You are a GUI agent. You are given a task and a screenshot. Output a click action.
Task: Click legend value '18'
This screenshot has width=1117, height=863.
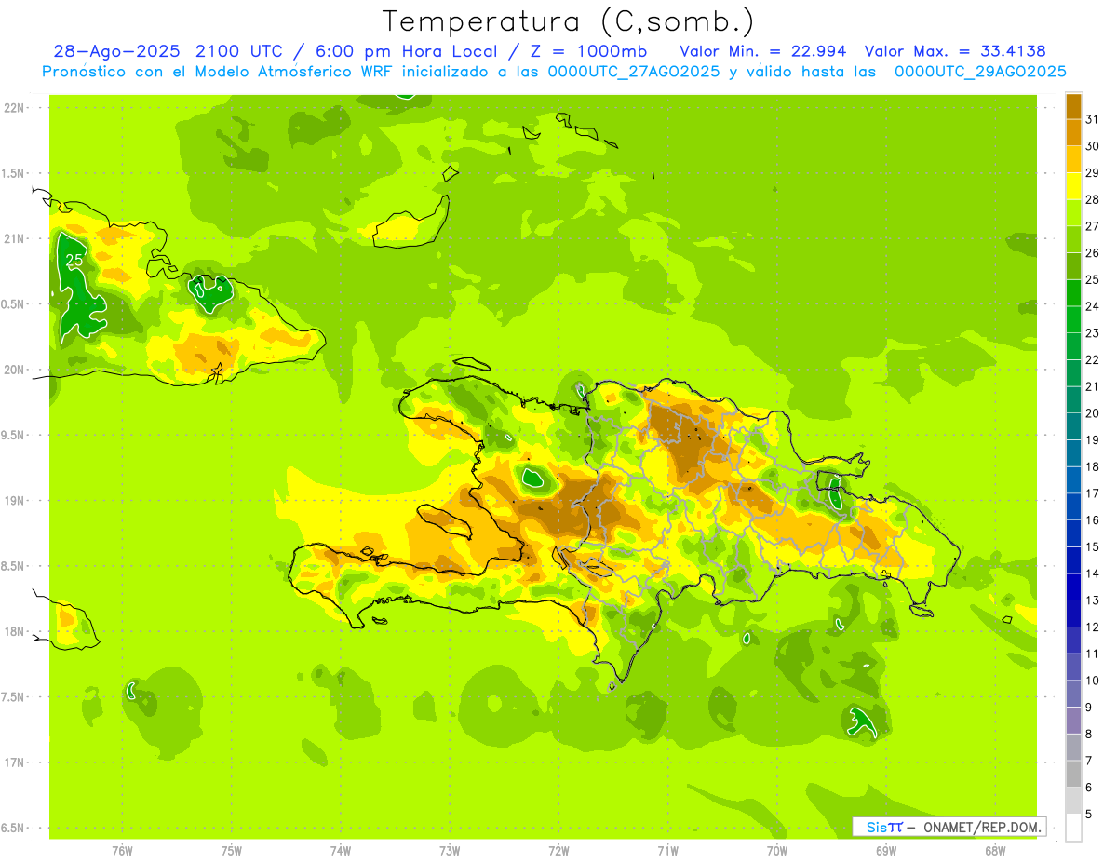tap(1092, 466)
